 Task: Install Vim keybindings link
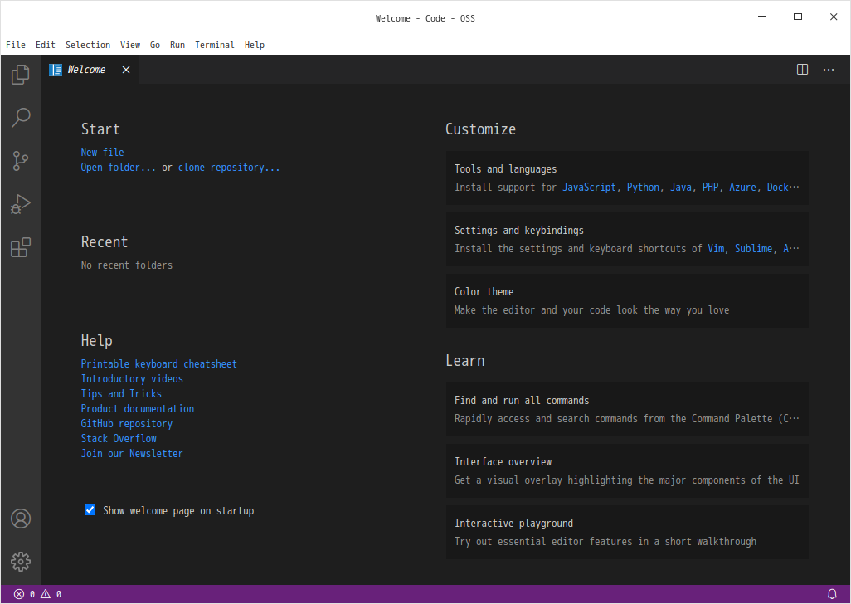[716, 249]
